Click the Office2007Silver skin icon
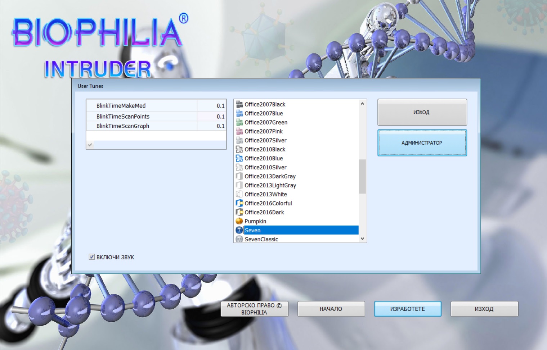 (x=239, y=140)
